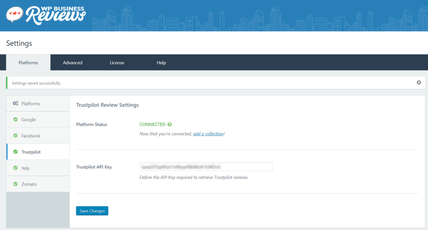Open Facebook platform settings
The image size is (428, 230).
tap(38, 135)
